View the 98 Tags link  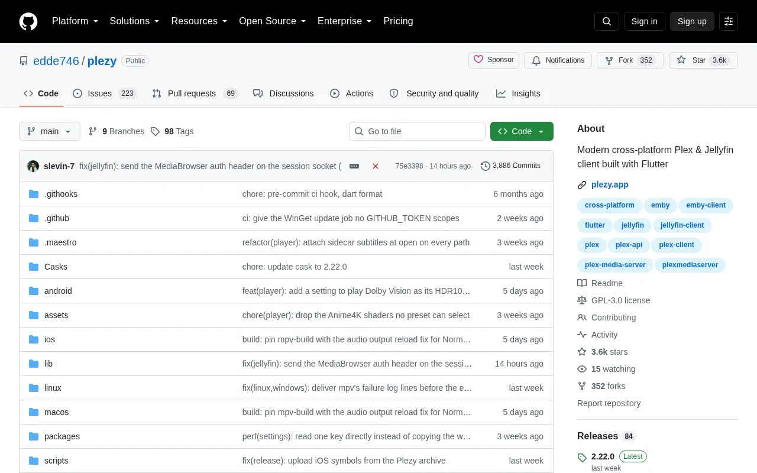click(172, 131)
